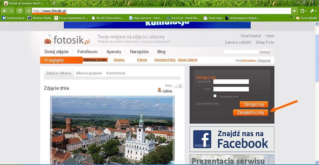The height and width of the screenshot is (165, 319).
Task: Open the file:///C:/Documents bookmark
Action: tap(108, 18)
